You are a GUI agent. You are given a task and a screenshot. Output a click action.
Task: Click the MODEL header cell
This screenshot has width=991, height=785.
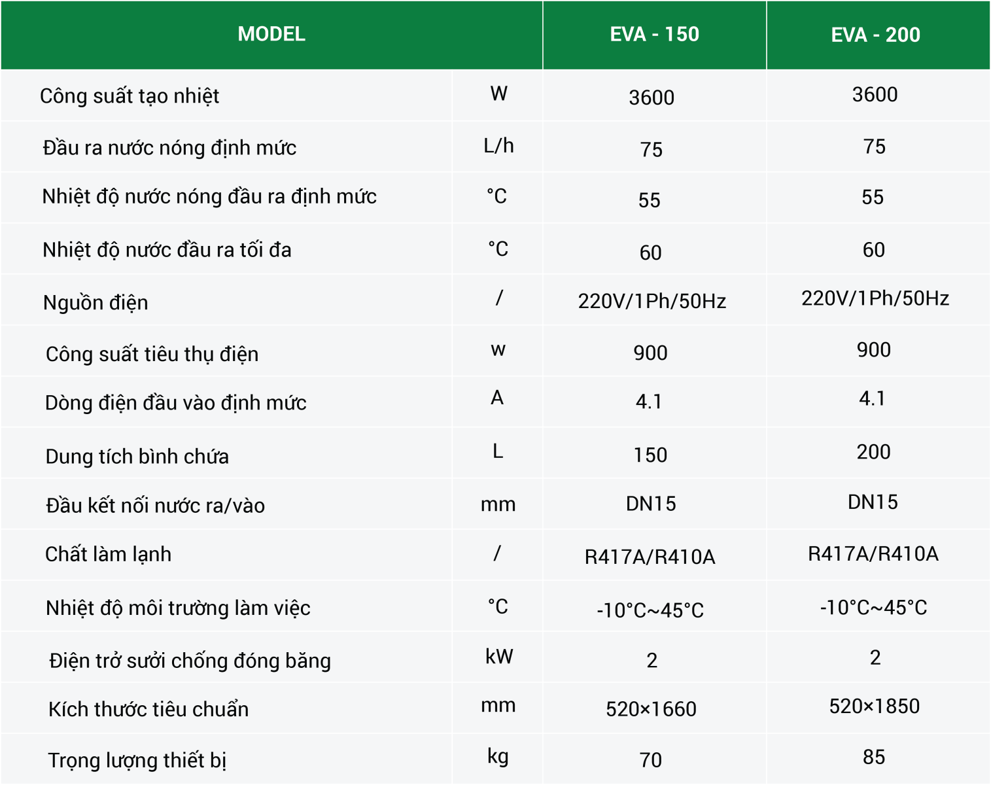[x=271, y=34]
